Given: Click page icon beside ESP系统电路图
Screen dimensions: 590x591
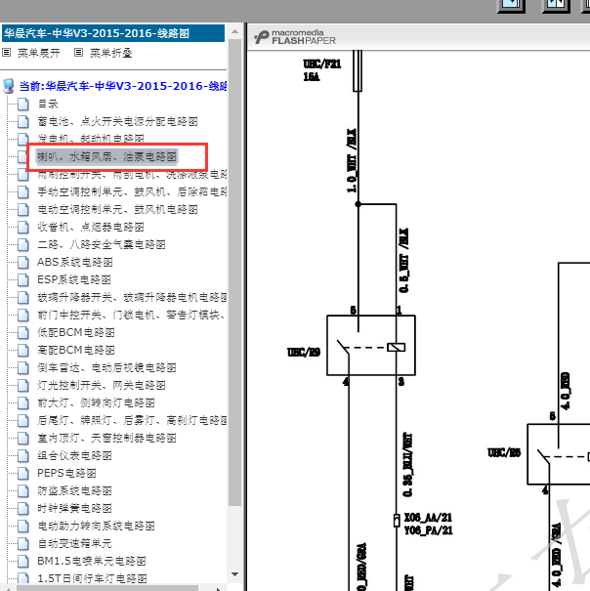Looking at the screenshot, I should [23, 279].
